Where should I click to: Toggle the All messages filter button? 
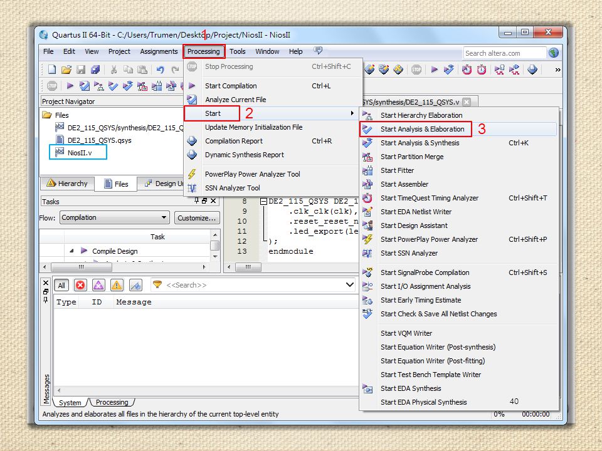tap(61, 285)
